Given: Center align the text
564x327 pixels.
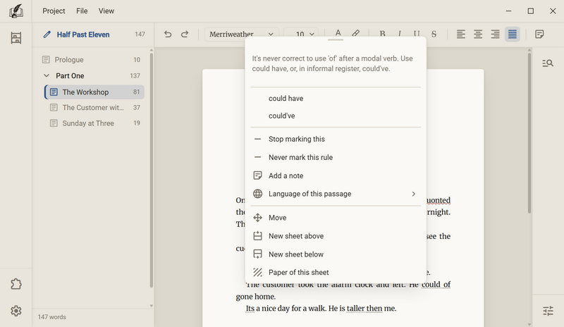Looking at the screenshot, I should point(478,34).
